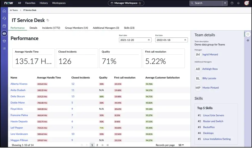The height and width of the screenshot is (148, 252).
Task: Open the Start date calendar picker
Action: [149, 40]
